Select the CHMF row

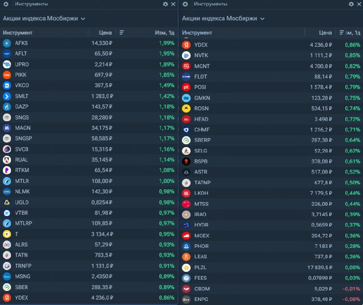(271, 130)
